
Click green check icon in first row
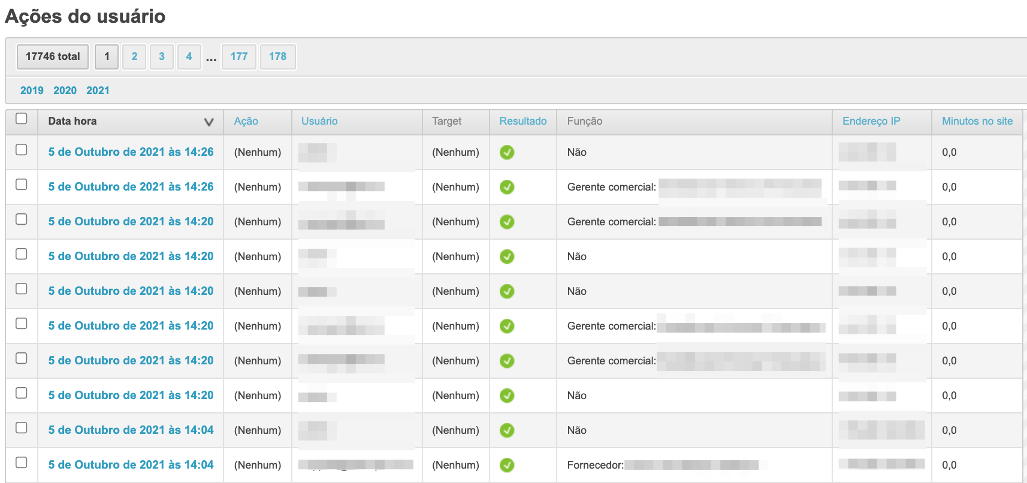coord(507,152)
